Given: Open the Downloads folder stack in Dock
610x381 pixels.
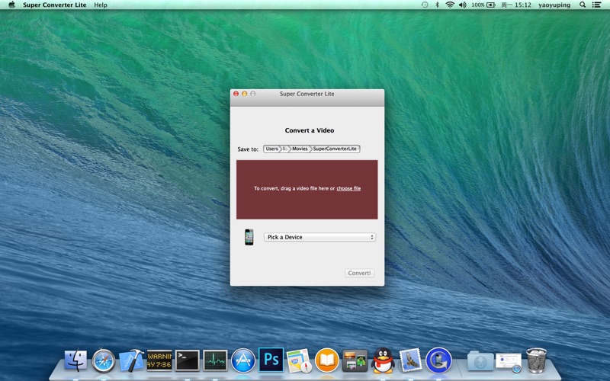Looking at the screenshot, I should [480, 360].
